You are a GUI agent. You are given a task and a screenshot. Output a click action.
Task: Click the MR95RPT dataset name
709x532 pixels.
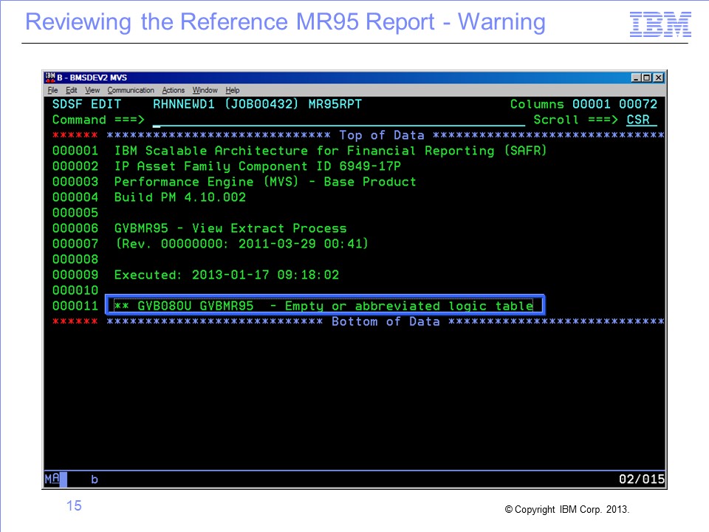click(x=335, y=104)
